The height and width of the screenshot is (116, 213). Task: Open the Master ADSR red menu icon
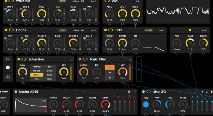click(135, 92)
